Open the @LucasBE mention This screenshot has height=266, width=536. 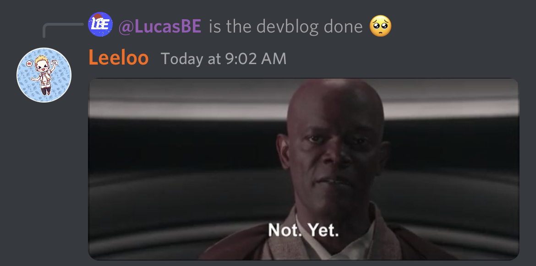(x=160, y=26)
